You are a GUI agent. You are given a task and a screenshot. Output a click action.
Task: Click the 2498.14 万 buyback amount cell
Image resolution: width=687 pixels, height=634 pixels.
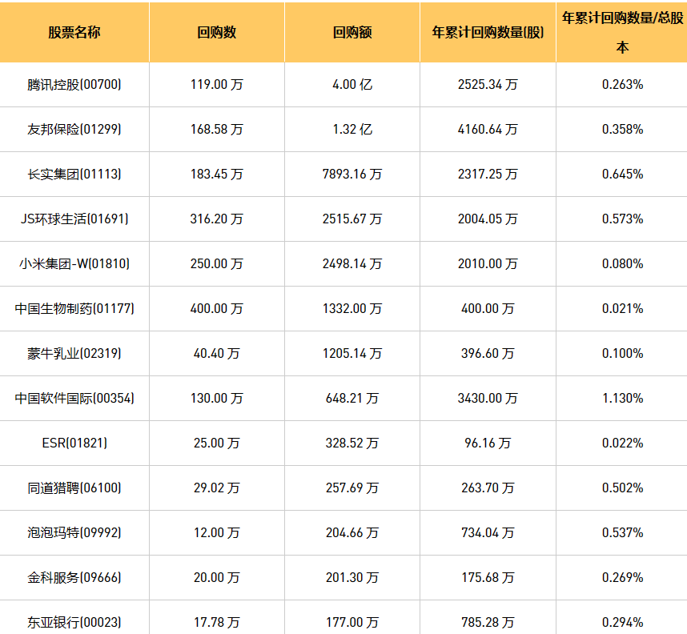tap(352, 263)
